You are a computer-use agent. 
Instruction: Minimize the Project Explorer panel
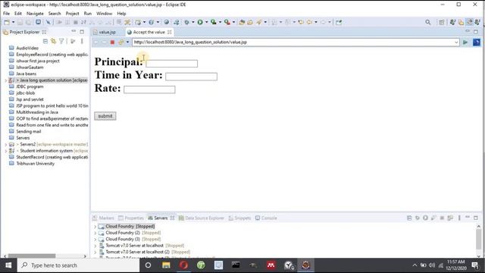[x=74, y=32]
